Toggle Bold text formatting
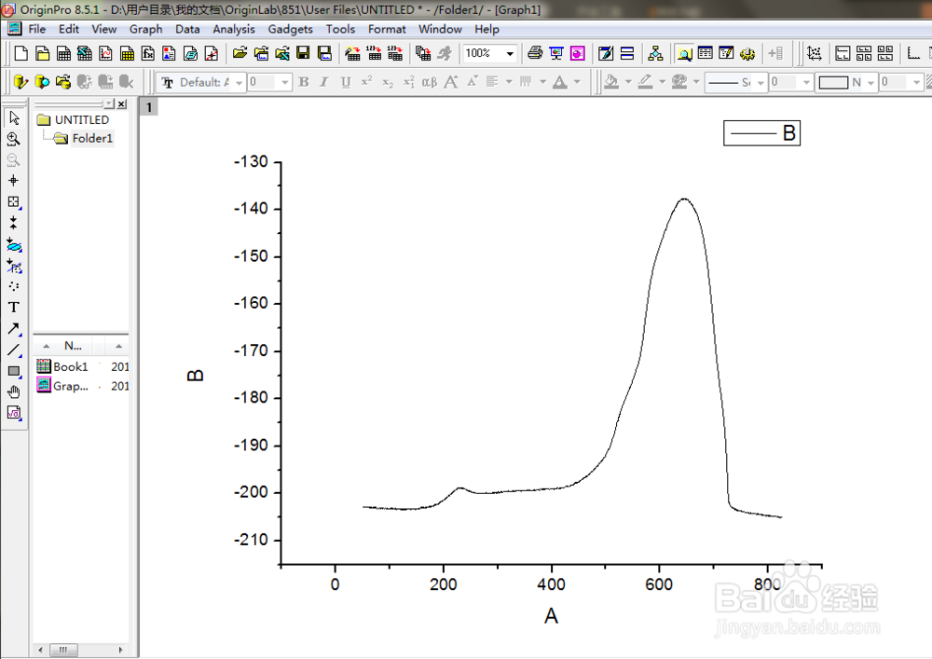Screen dimensions: 932x659 click(x=304, y=82)
